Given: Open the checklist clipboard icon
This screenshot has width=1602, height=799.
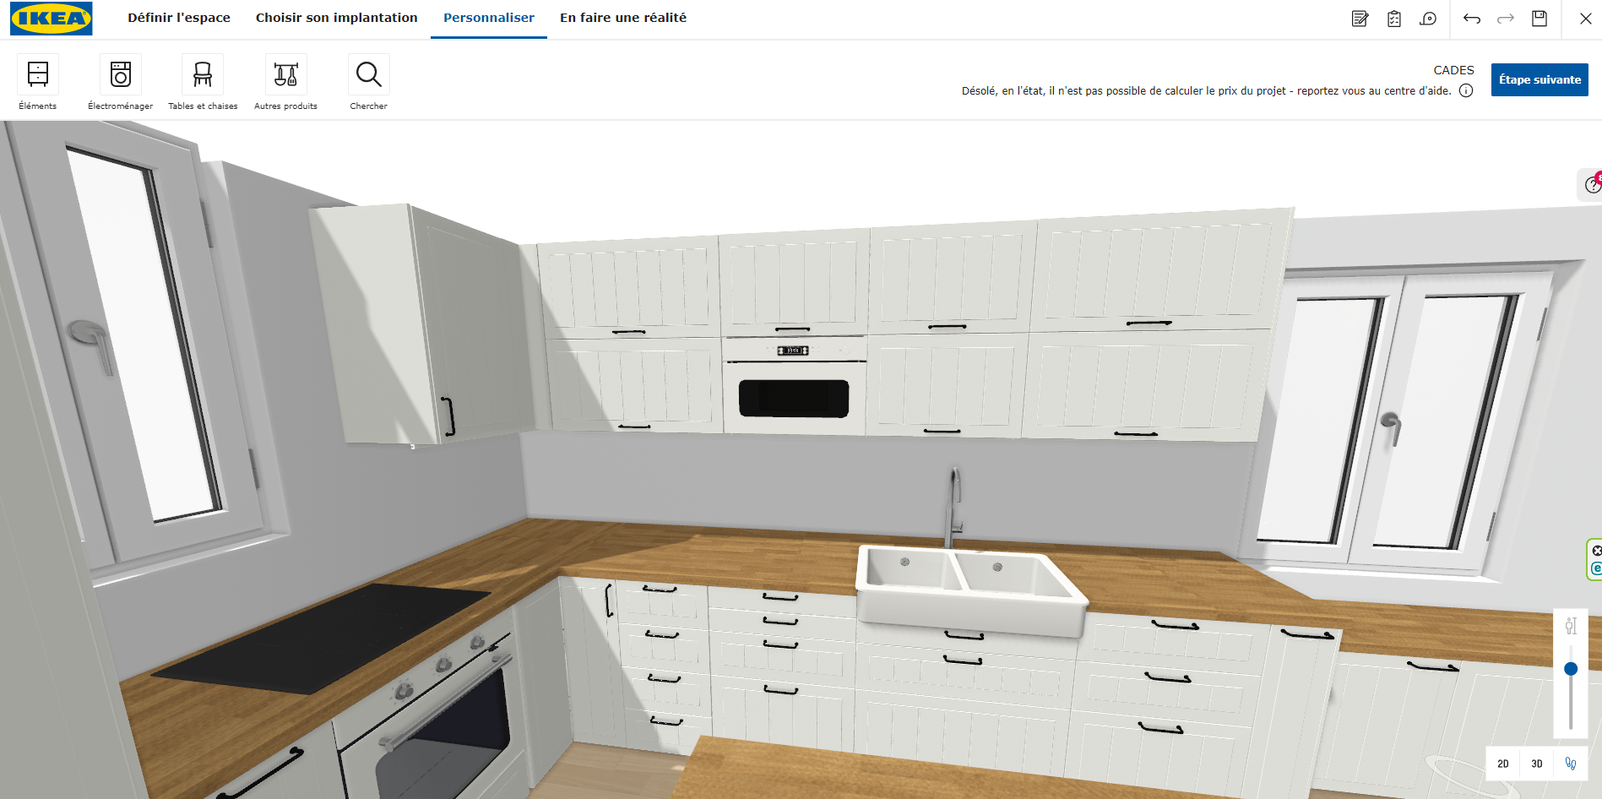Looking at the screenshot, I should 1394,19.
